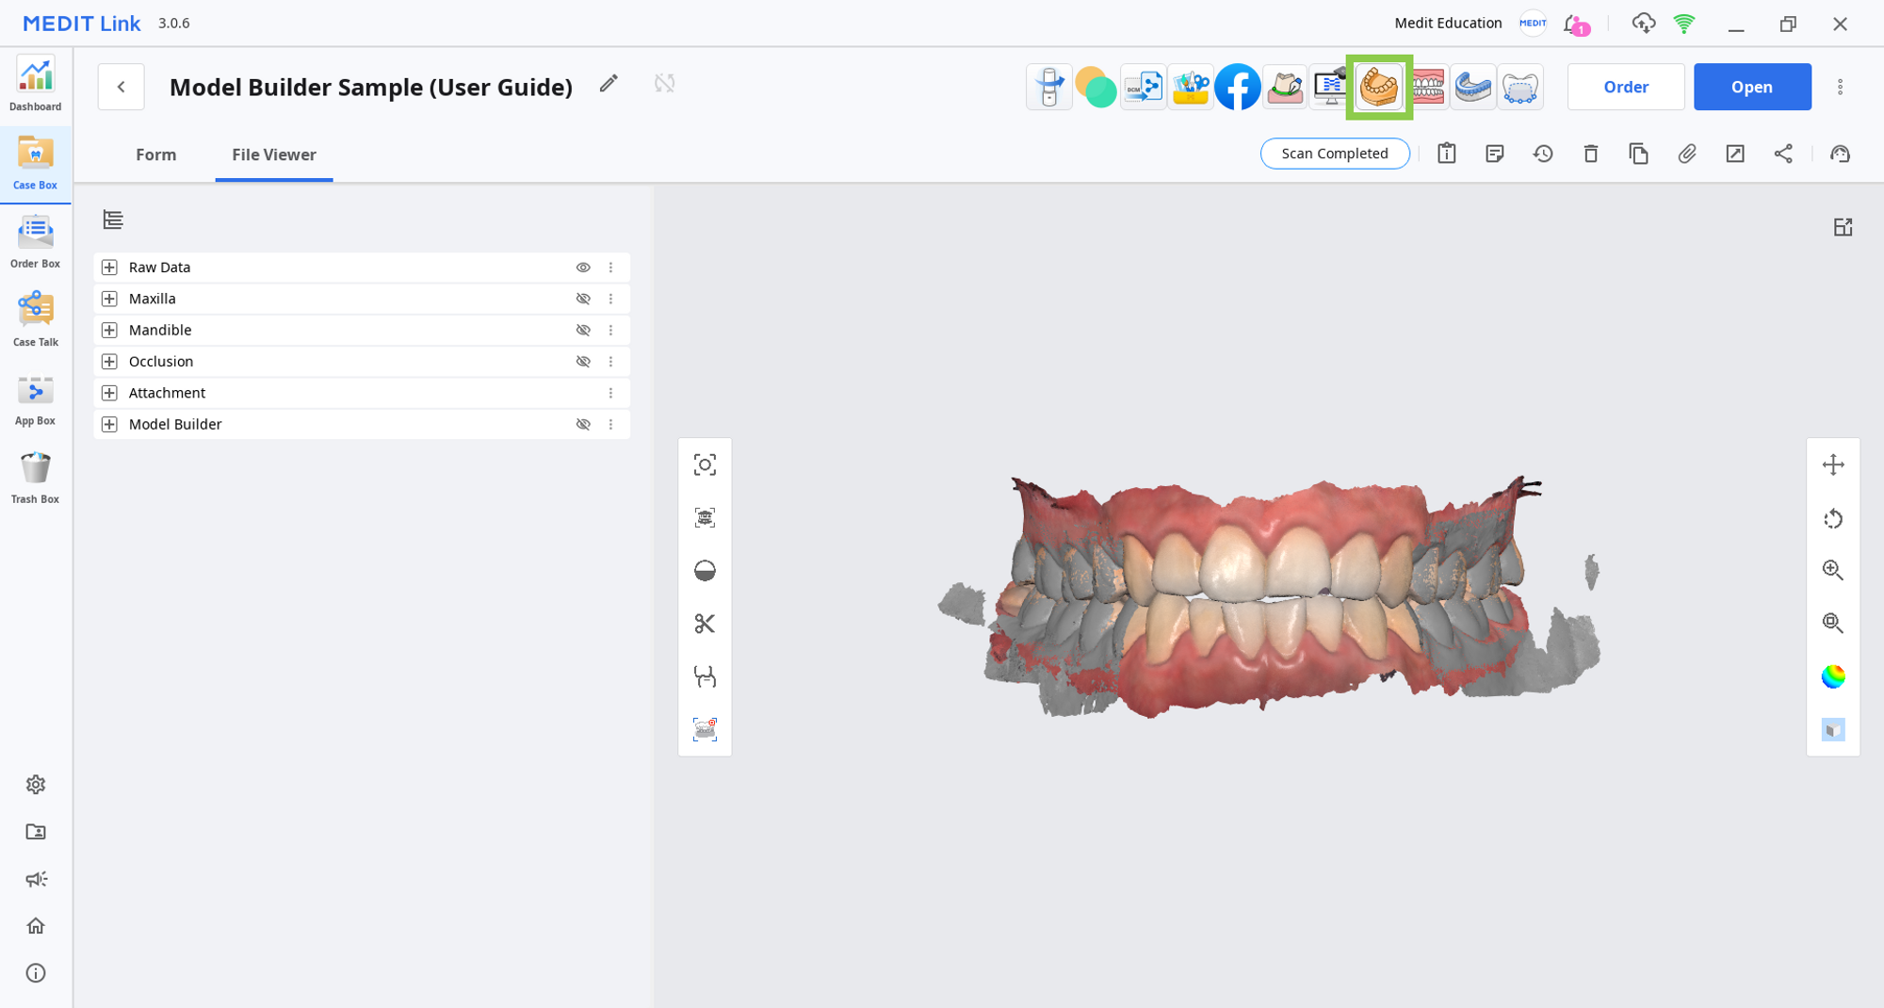Select the rotate view tool

tap(1833, 518)
